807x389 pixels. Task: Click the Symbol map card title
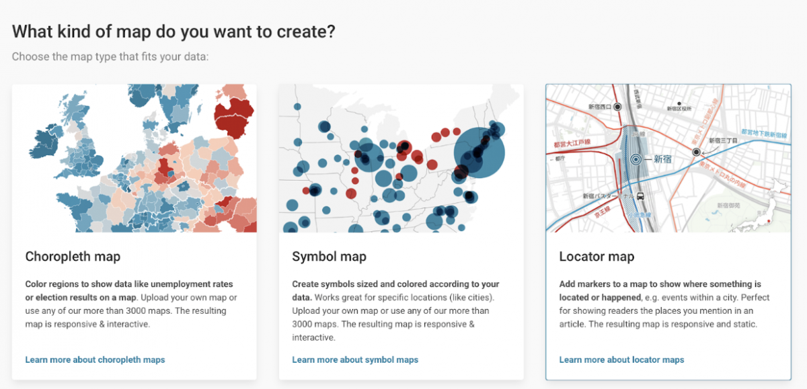[x=329, y=257]
